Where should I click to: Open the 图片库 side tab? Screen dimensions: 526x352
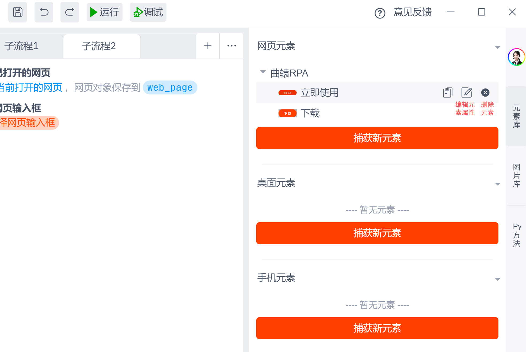[x=516, y=175]
